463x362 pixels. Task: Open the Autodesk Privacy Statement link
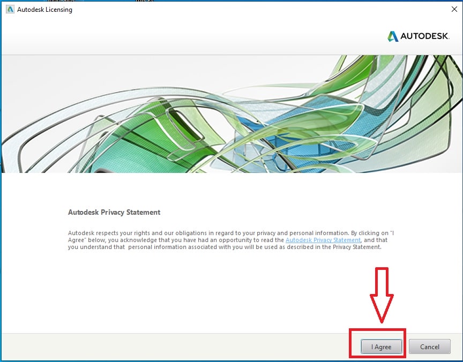point(323,240)
